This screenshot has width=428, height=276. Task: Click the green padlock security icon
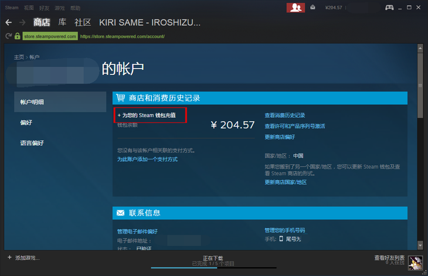pos(18,36)
